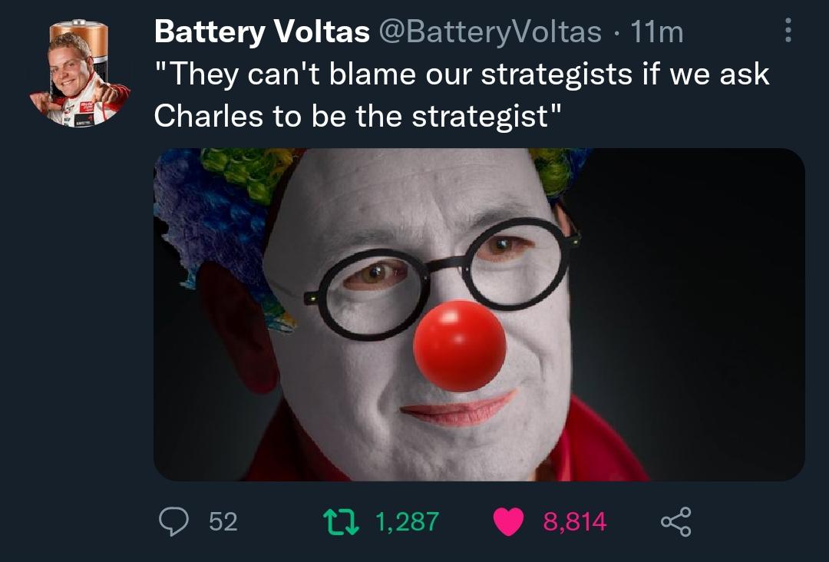Viewport: 829px width, 562px height.
Task: Click the red clown nose in photo
Action: coord(460,345)
